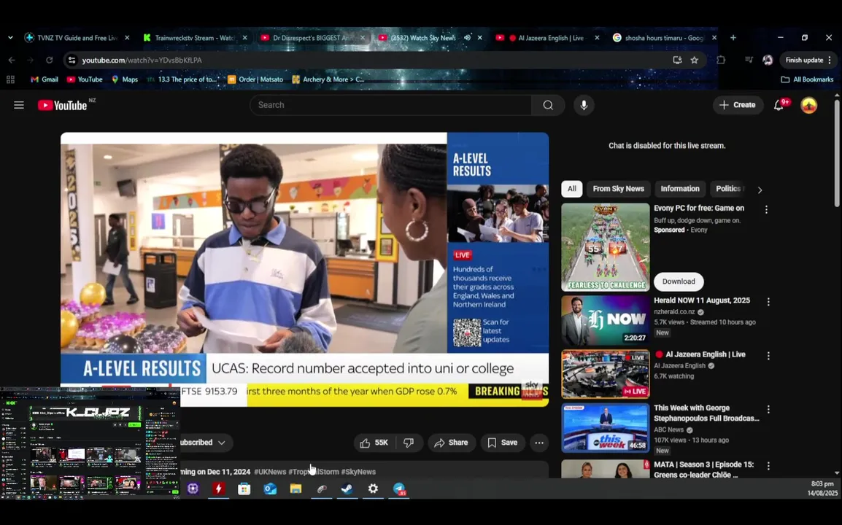Open the All Bookmarks folder
842x525 pixels.
pos(807,79)
